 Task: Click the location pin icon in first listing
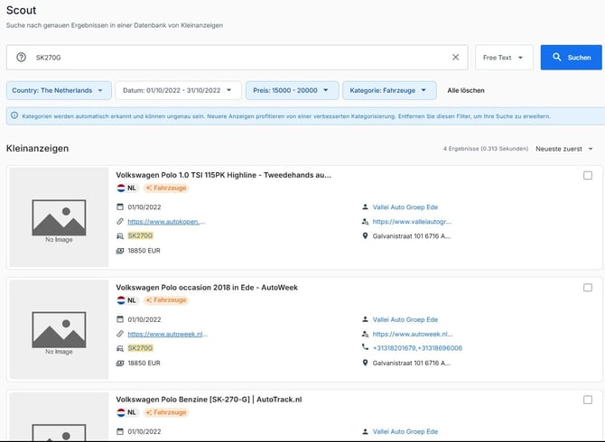pos(365,235)
